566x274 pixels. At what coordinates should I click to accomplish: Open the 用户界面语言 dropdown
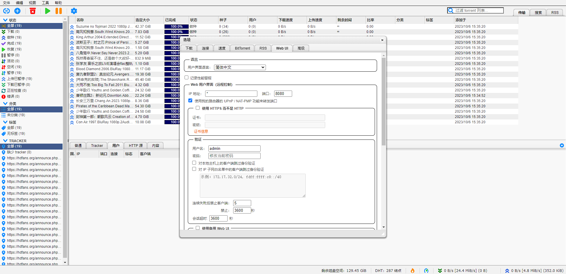240,67
